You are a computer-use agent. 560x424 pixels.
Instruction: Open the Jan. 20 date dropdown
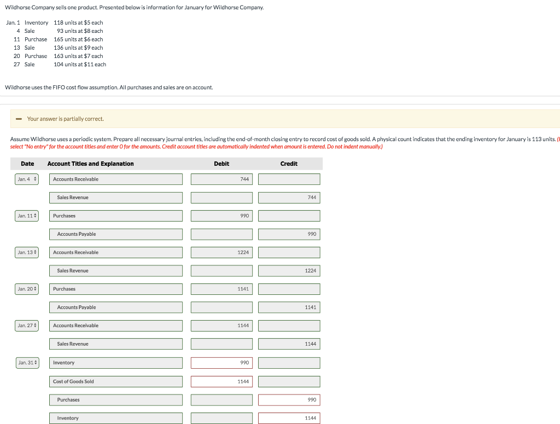click(27, 289)
